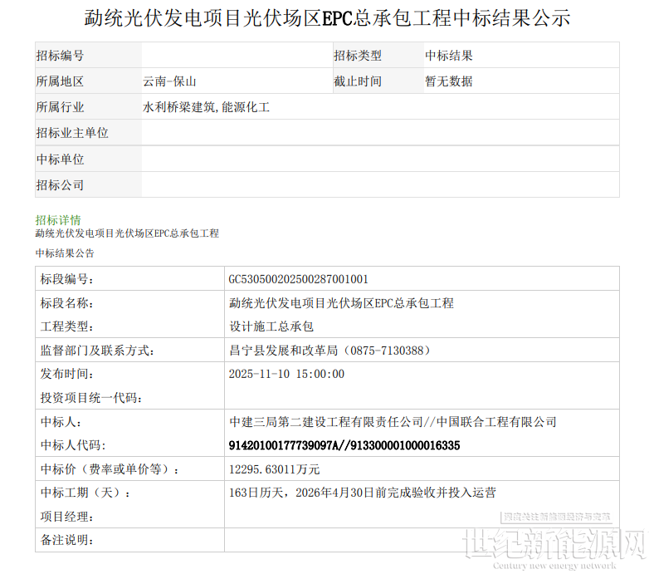Click the publish time 2025-11-10 15:00:00

tap(286, 374)
